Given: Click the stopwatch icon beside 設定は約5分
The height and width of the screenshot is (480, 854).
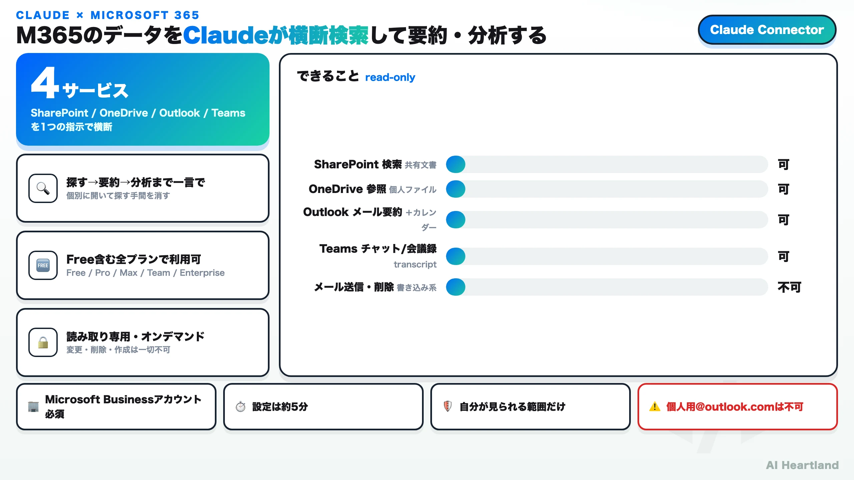Looking at the screenshot, I should point(241,407).
